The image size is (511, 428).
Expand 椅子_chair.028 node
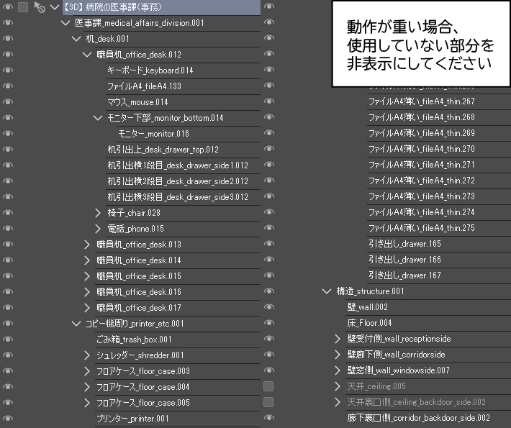98,213
